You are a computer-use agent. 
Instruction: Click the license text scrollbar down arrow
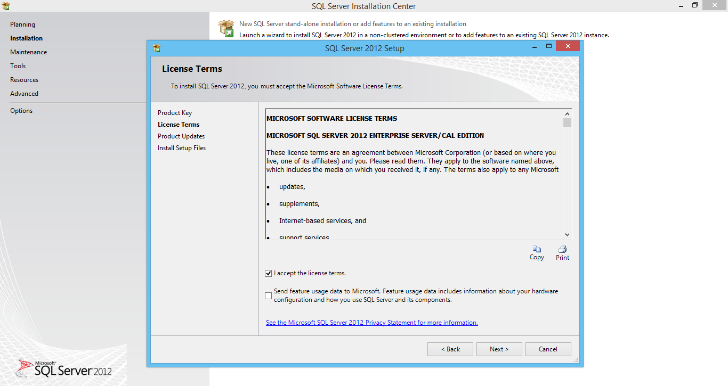point(567,234)
